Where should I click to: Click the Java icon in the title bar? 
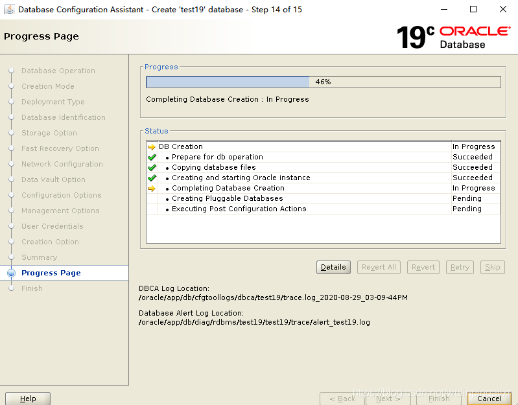coord(10,9)
